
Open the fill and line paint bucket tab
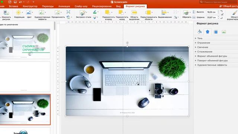pos(199,32)
